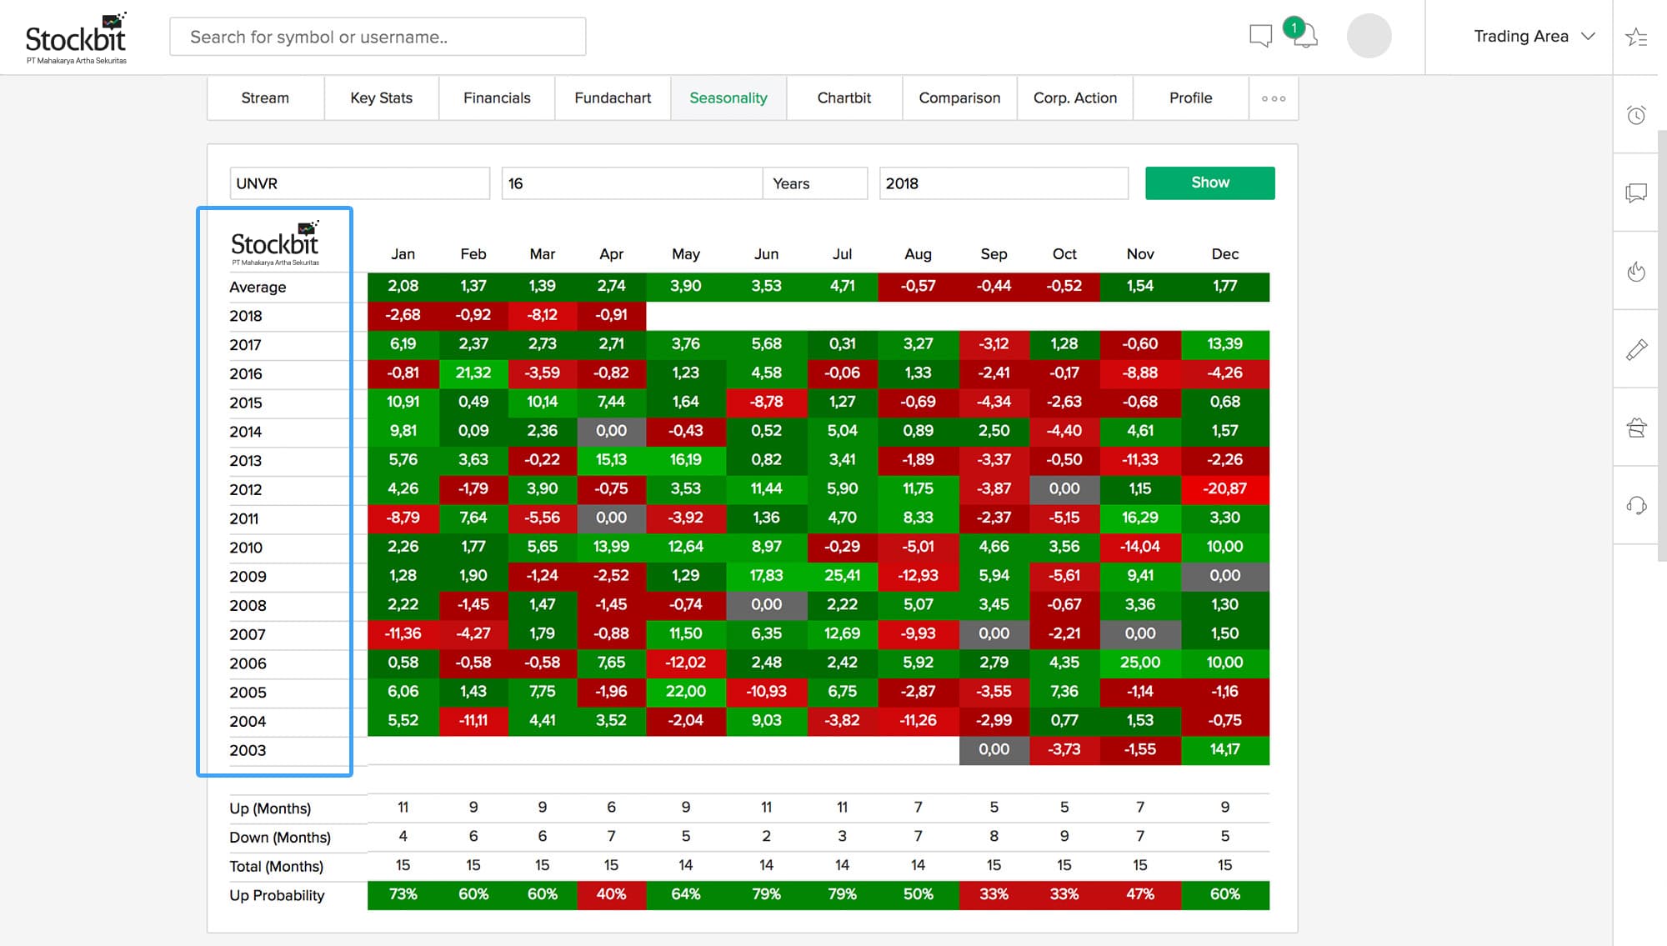Expand the Trading Area dropdown
This screenshot has height=946, width=1667.
[x=1534, y=36]
